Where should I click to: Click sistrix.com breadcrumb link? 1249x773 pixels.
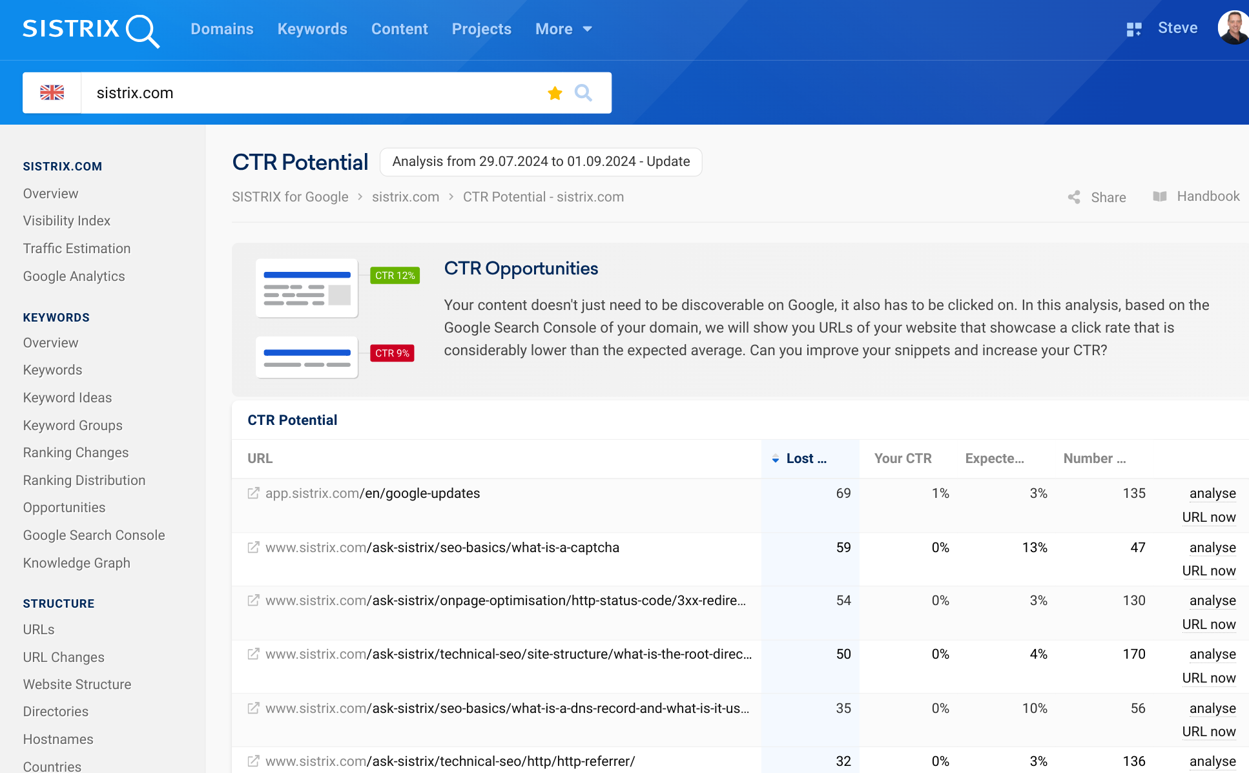tap(406, 197)
